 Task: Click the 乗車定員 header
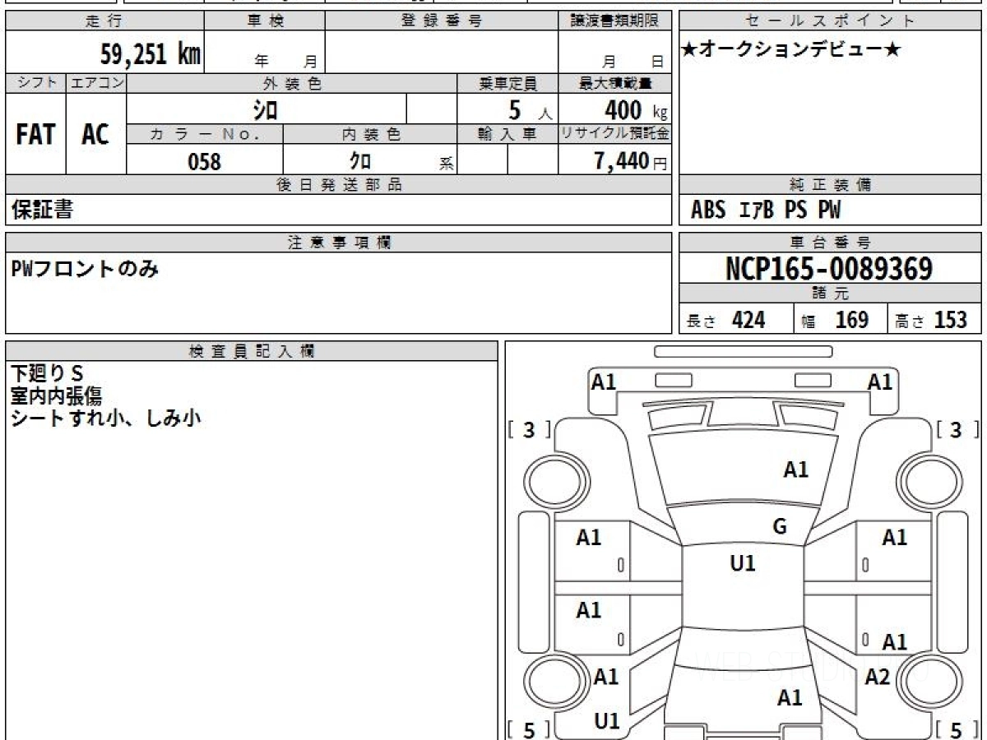click(507, 83)
